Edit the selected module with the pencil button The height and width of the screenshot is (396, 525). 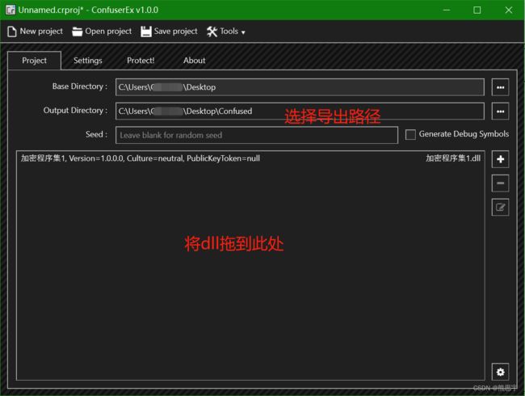click(x=500, y=208)
